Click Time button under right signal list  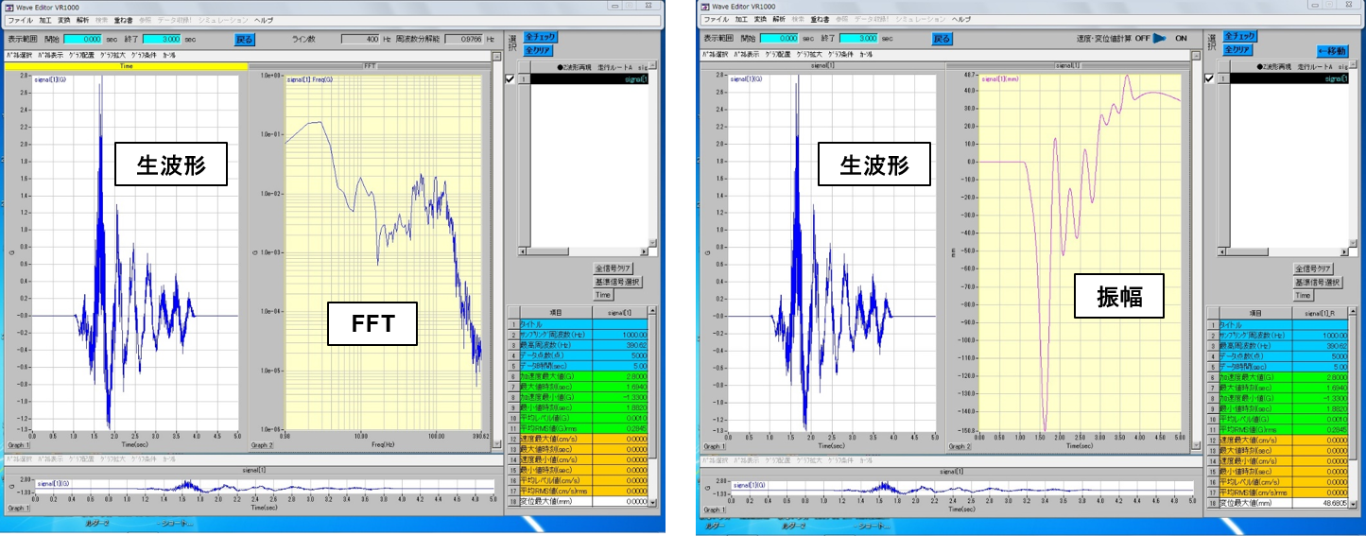pyautogui.click(x=1304, y=295)
